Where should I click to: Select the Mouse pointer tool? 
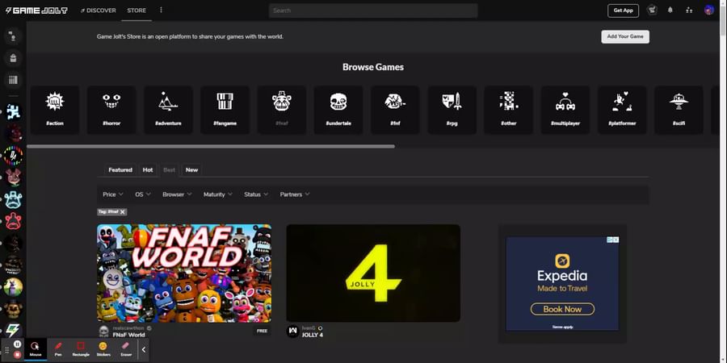pyautogui.click(x=36, y=349)
